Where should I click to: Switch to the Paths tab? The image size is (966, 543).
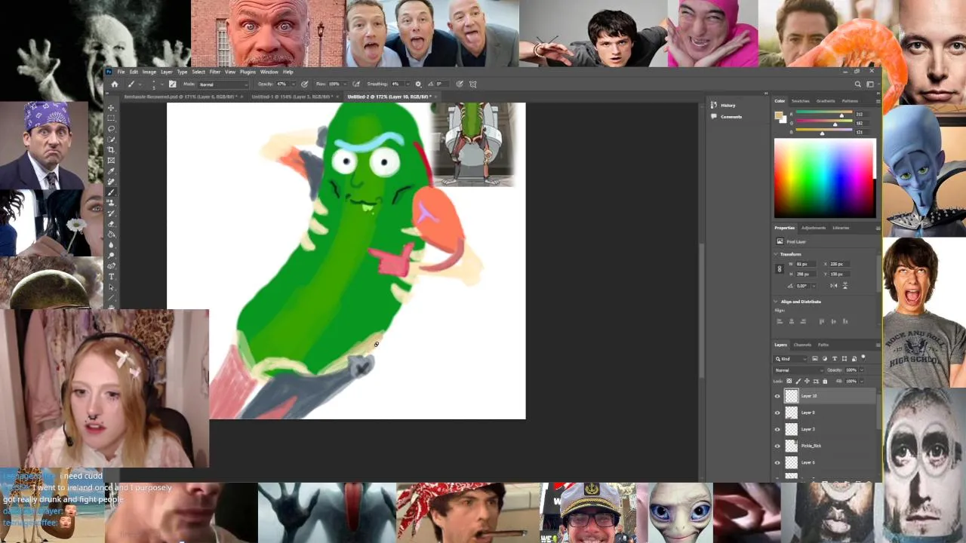pos(823,345)
